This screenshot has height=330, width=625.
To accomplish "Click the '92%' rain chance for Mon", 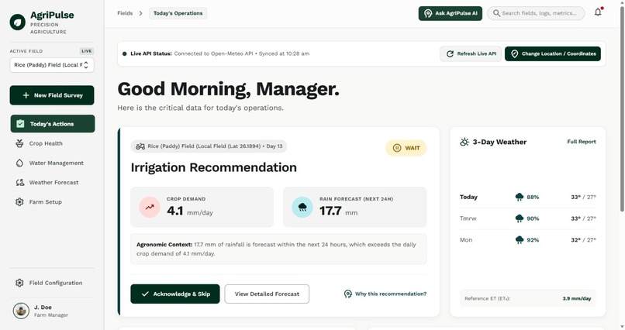I will (x=533, y=240).
